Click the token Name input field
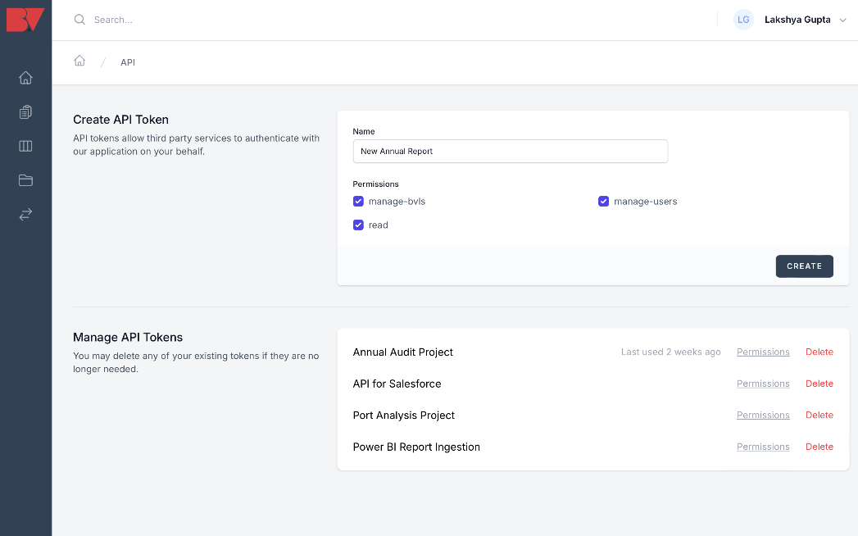The height and width of the screenshot is (536, 858). (x=510, y=152)
